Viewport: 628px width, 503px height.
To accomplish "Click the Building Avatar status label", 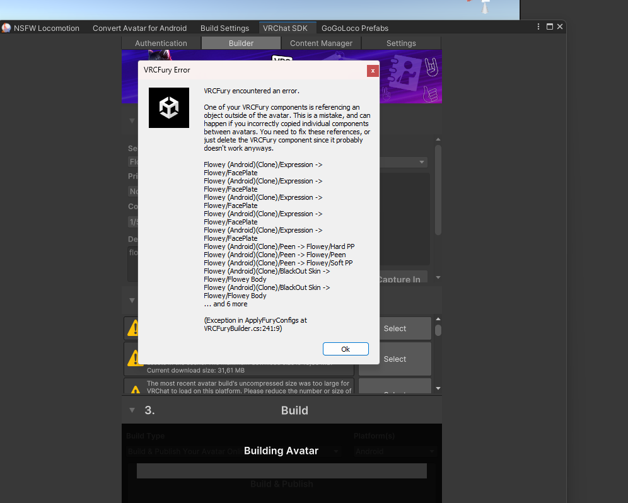I will click(281, 451).
